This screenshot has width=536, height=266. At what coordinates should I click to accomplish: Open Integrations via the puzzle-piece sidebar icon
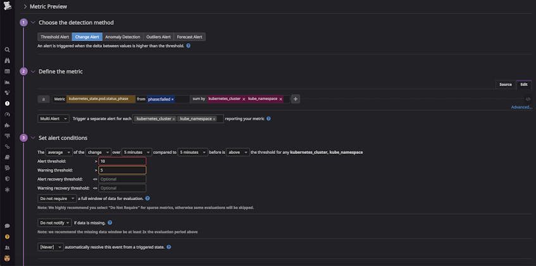pyautogui.click(x=7, y=125)
